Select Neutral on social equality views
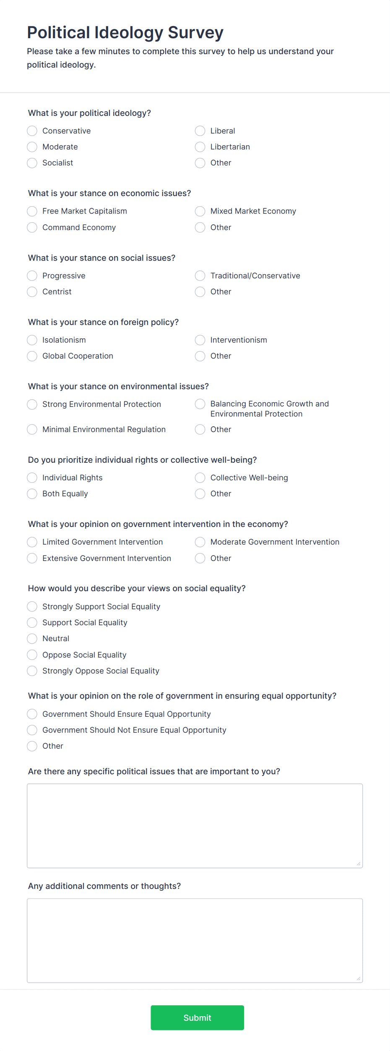 (x=32, y=639)
